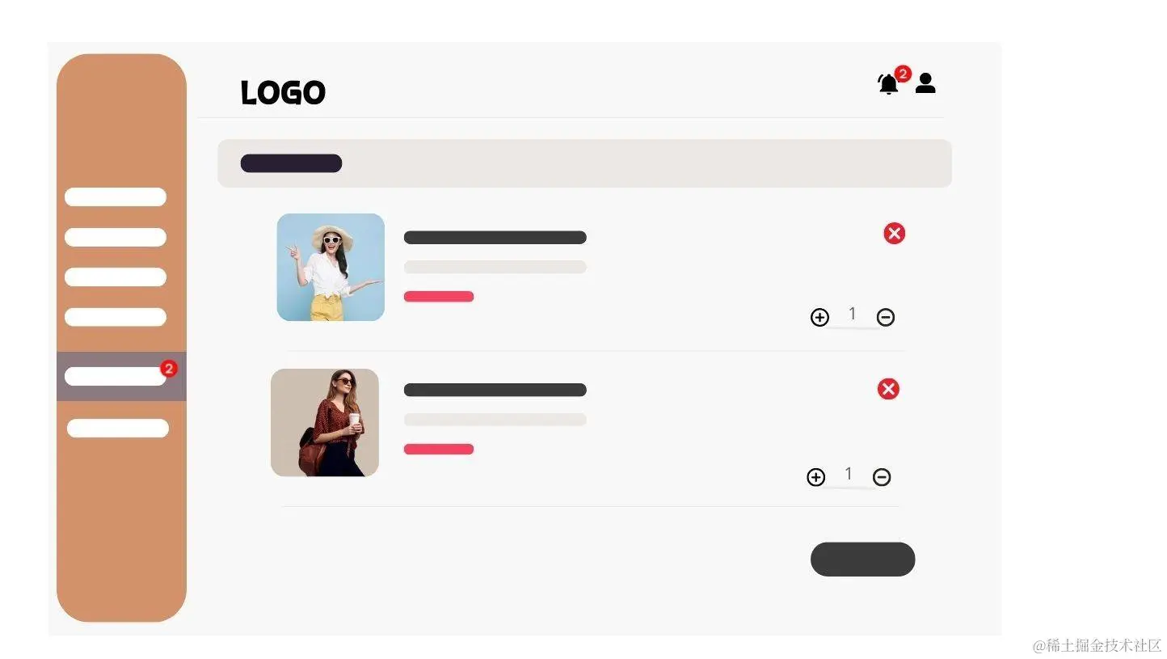Select the fourth sidebar menu item
Image resolution: width=1167 pixels, height=659 pixels.
tap(116, 317)
